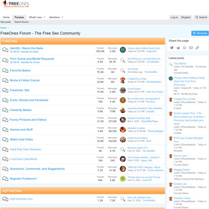Viewport: 209px width, 209px height.
Task: Open Questions, Comments, and Suggestions forum
Action: (x=37, y=169)
